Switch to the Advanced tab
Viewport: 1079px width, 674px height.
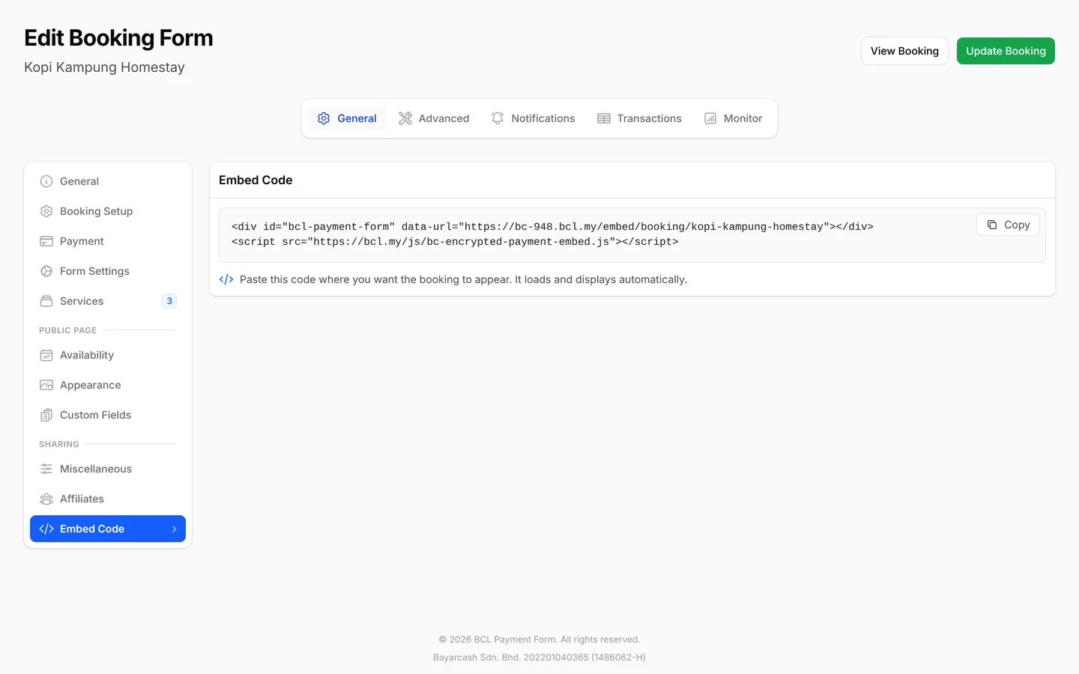[x=434, y=118]
